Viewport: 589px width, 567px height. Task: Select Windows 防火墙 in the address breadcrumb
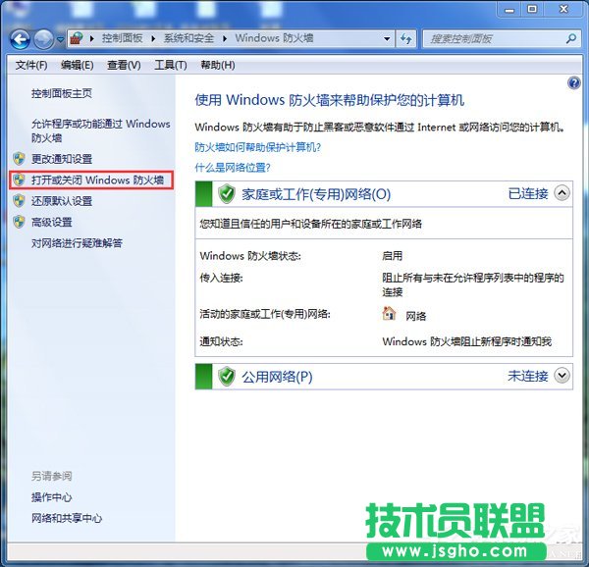tap(274, 38)
